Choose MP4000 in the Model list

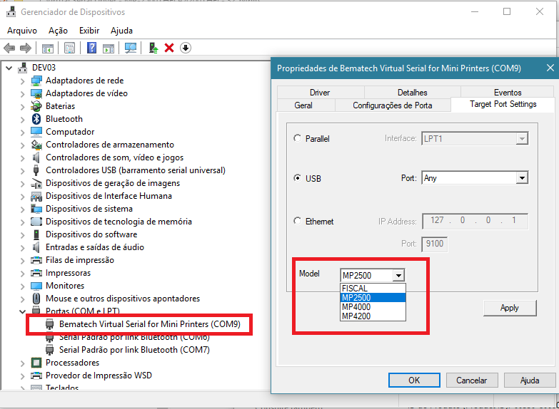tap(373, 307)
